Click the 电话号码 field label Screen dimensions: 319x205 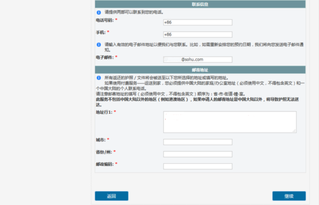coord(104,20)
